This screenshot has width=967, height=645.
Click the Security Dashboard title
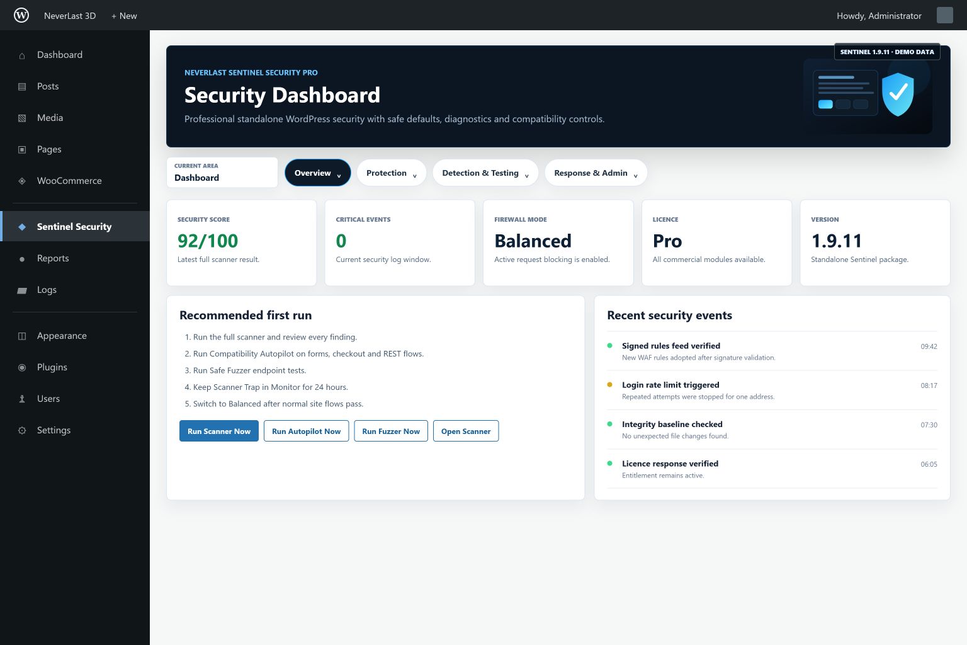pyautogui.click(x=282, y=95)
